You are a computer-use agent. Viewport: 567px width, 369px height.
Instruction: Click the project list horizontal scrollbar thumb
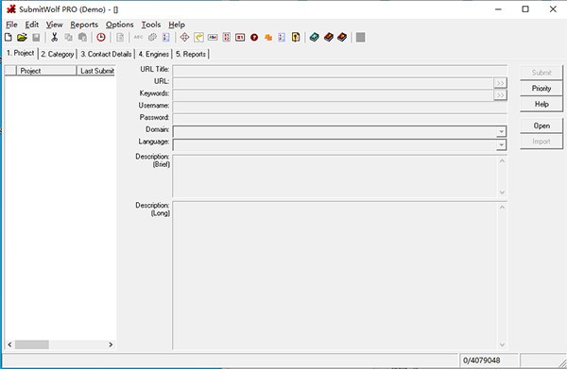(32, 344)
